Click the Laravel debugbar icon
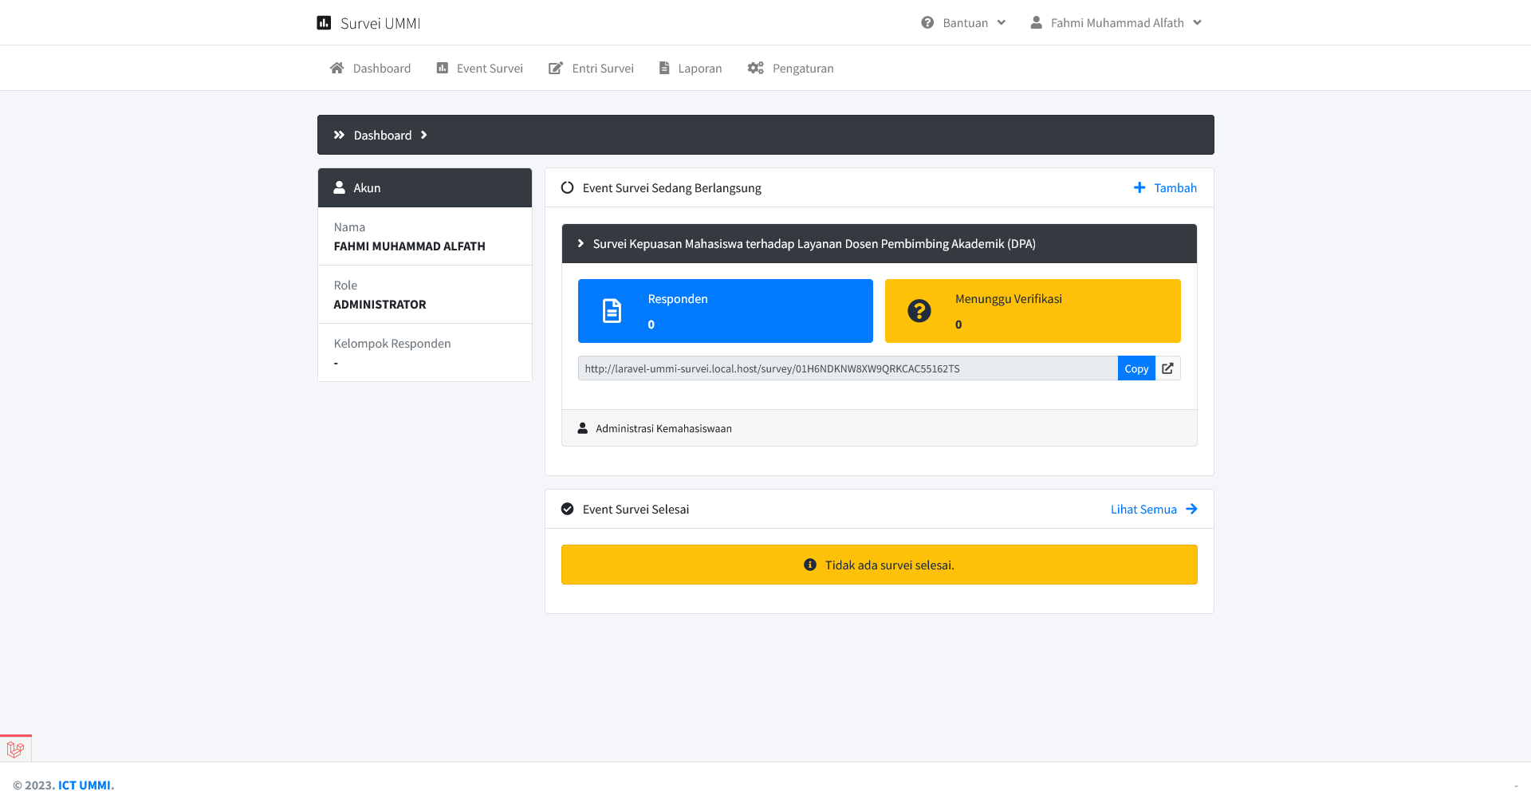Viewport: 1531px width, 807px height. tap(15, 749)
